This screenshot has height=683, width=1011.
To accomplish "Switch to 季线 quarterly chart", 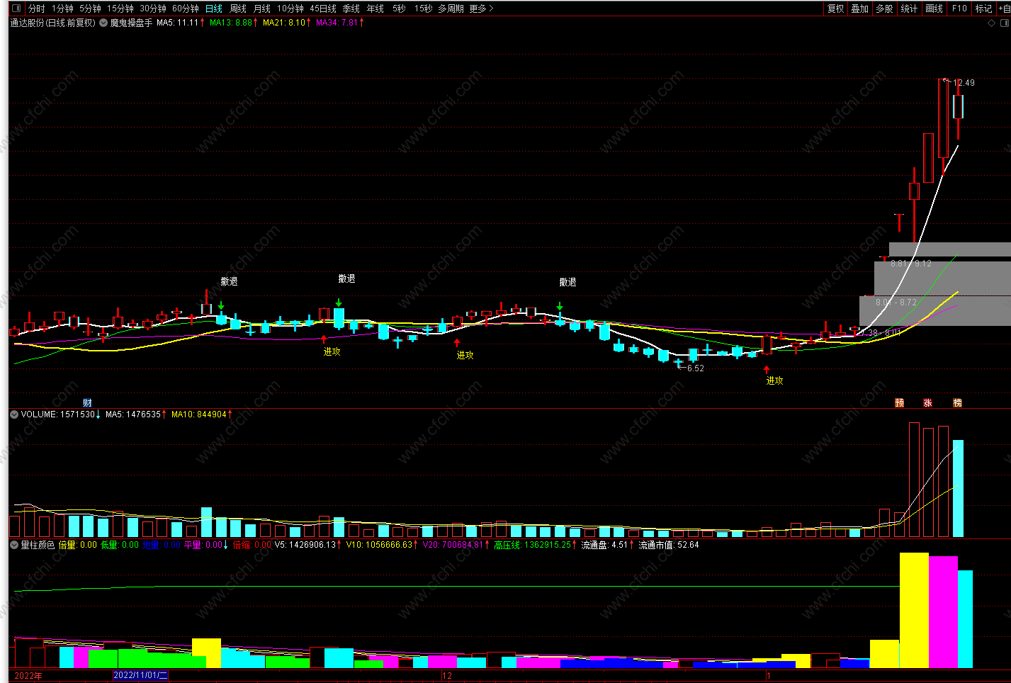I will coord(351,9).
